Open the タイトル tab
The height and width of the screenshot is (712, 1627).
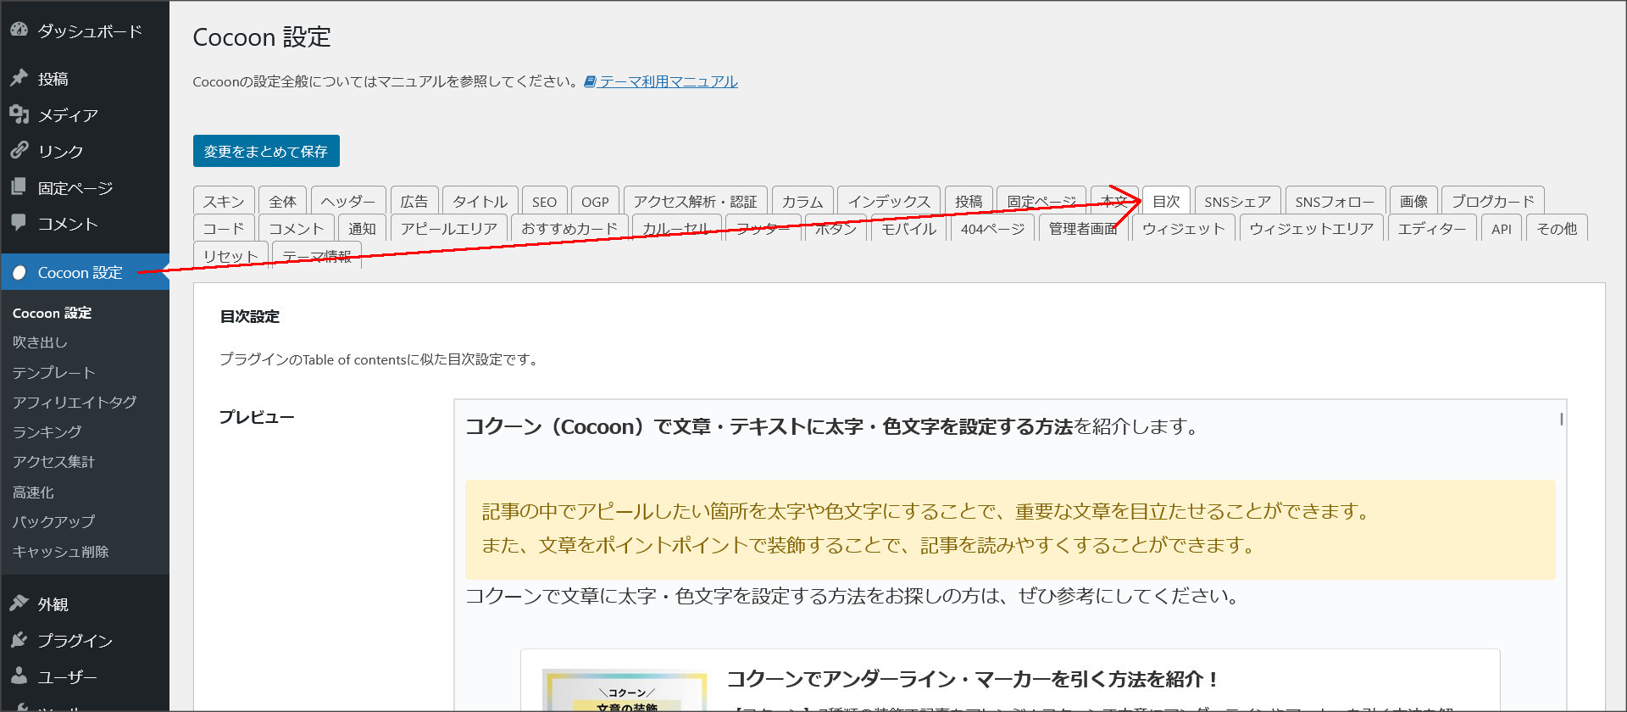pos(480,201)
